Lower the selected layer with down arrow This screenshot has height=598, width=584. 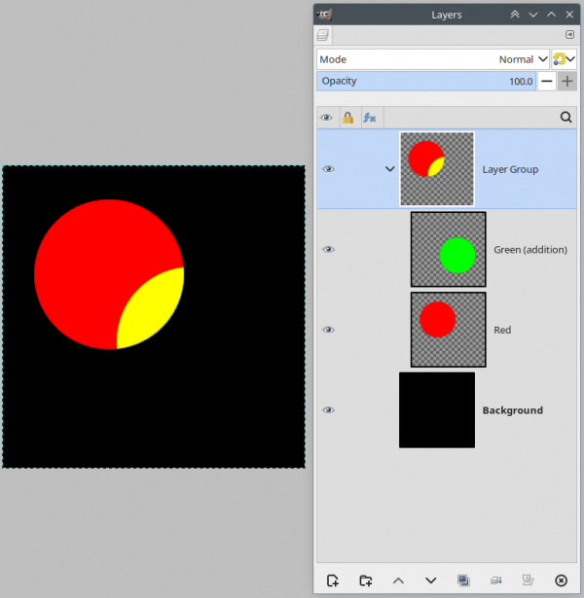tap(430, 580)
